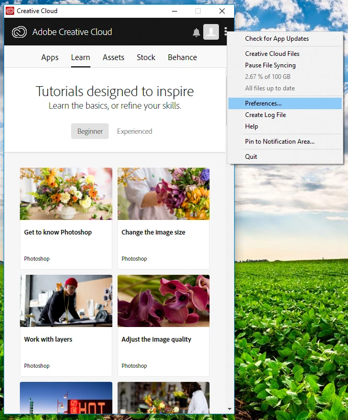The image size is (348, 420).
Task: Open the user profile avatar
Action: [x=211, y=32]
